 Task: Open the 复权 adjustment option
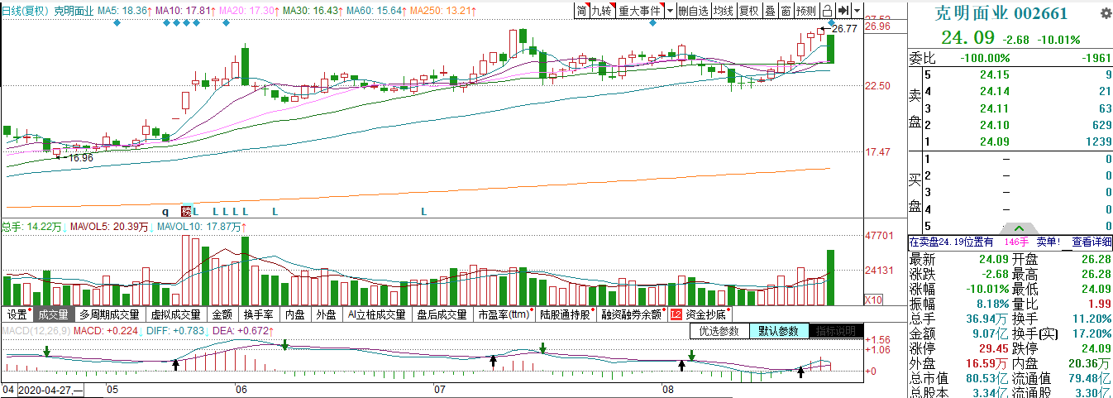coord(749,10)
